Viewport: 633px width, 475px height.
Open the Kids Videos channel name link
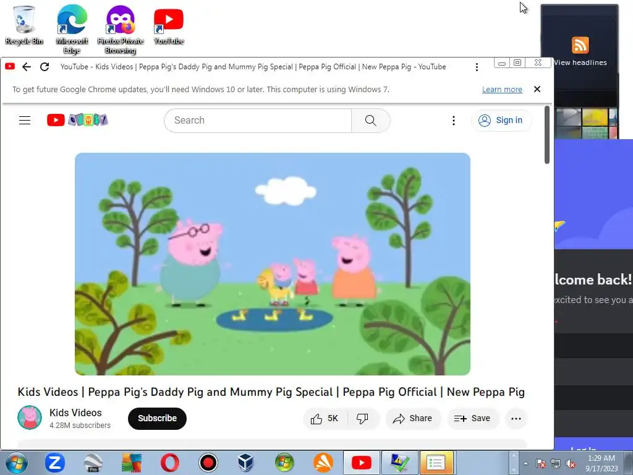click(x=75, y=413)
